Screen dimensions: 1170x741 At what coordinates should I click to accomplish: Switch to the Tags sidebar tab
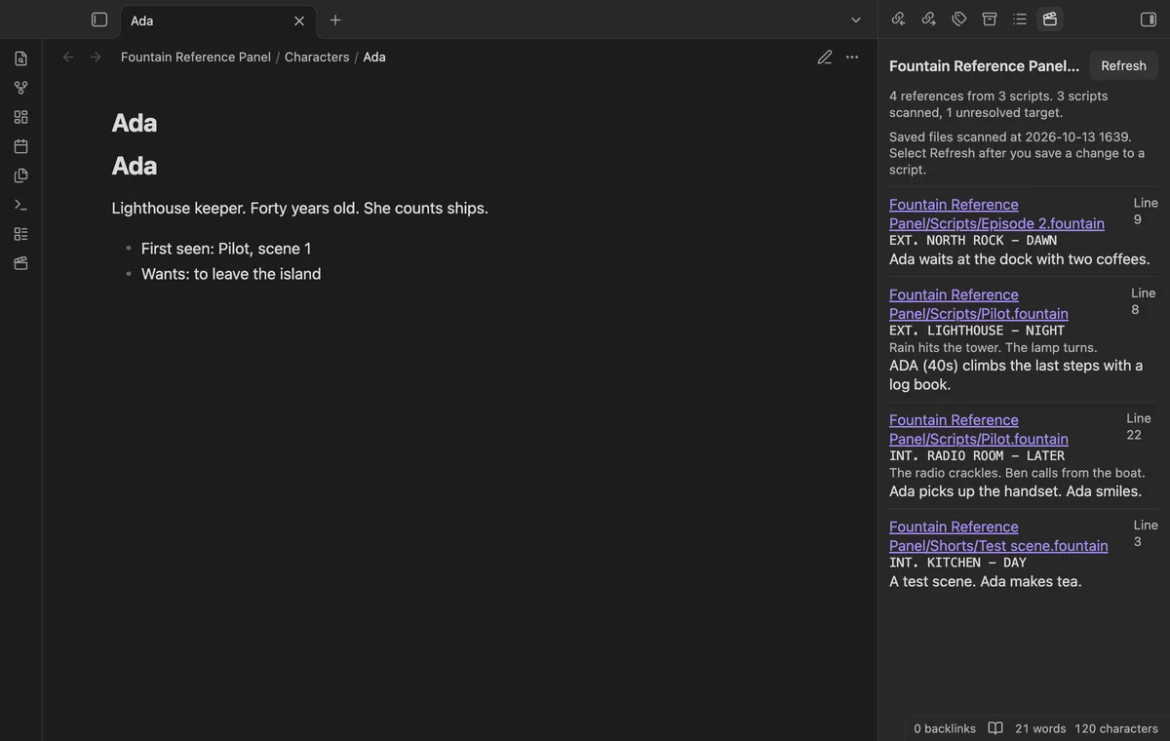click(x=959, y=19)
